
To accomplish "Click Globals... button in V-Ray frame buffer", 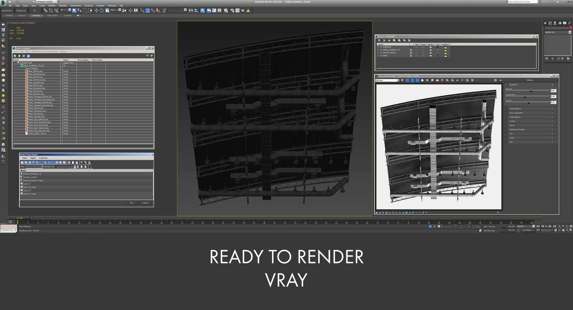I will point(530,80).
